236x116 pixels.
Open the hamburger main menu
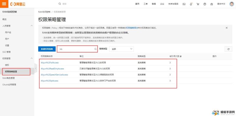(x=4, y=4)
